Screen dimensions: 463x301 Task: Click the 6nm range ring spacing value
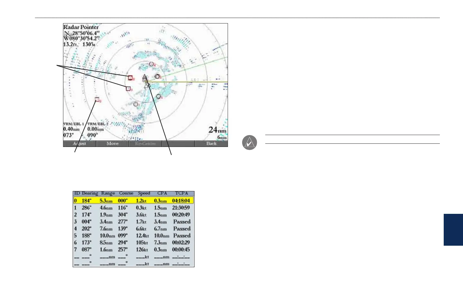click(x=222, y=137)
